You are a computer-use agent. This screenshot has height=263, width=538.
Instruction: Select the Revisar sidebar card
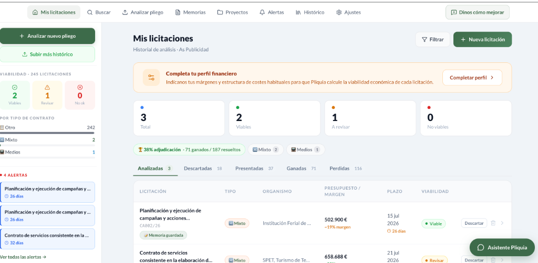point(47,95)
